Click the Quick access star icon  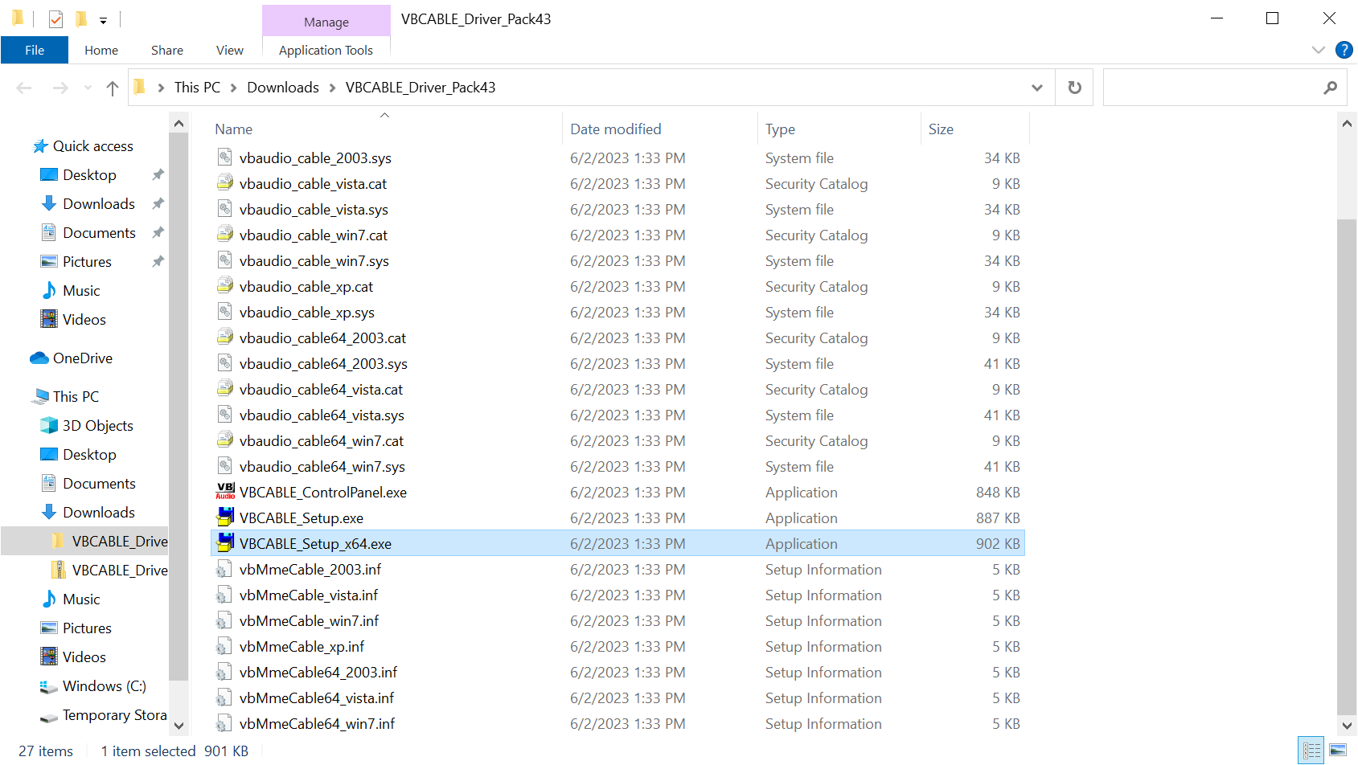click(x=40, y=146)
